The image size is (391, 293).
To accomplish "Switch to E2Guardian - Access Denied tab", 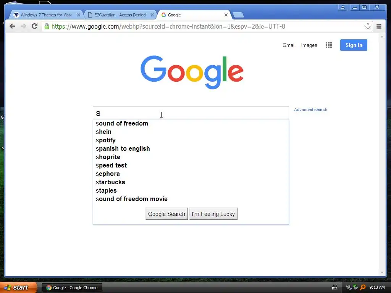I will point(120,15).
